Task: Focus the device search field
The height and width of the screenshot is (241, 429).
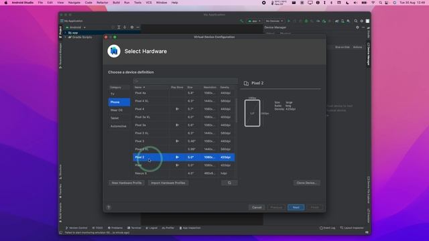Action: point(185,81)
